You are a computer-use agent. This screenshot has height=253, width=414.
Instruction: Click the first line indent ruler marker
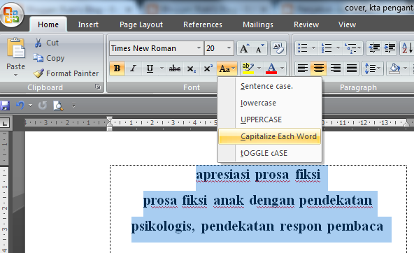110,119
